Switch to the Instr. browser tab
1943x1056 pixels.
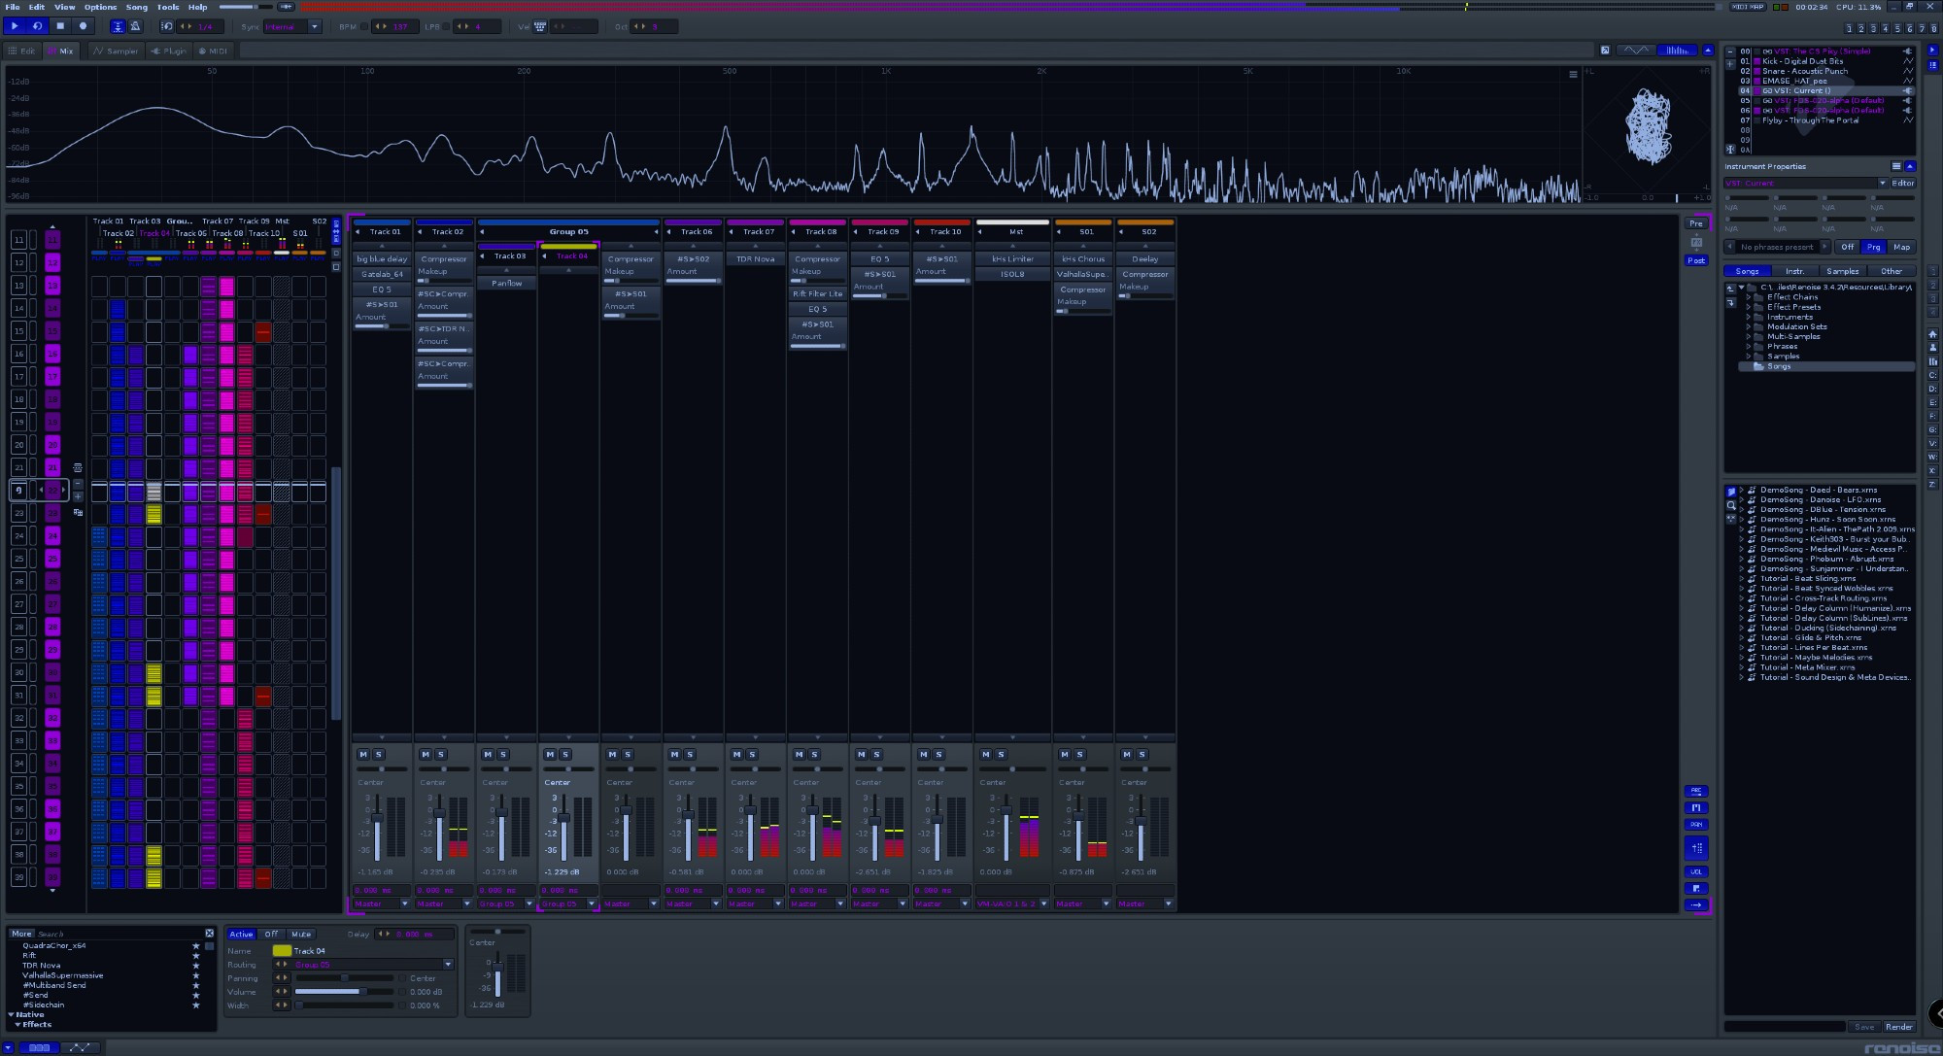pyautogui.click(x=1794, y=271)
